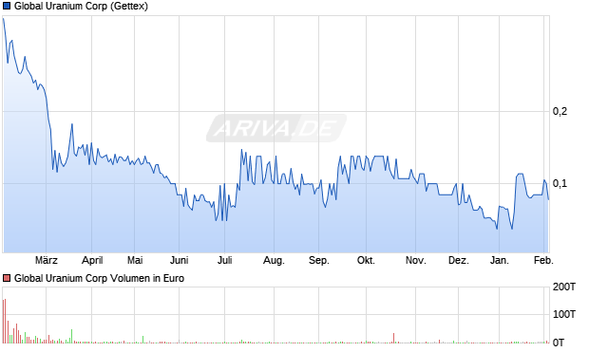This screenshot has width=589, height=352.
Task: Select the 'Feb.' month label
Action: pos(544,260)
